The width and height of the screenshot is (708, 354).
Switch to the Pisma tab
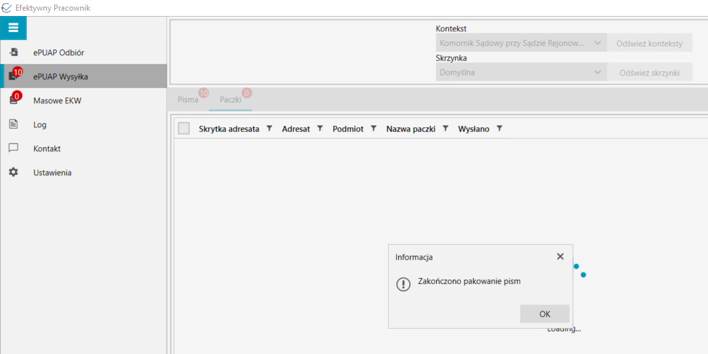[188, 100]
